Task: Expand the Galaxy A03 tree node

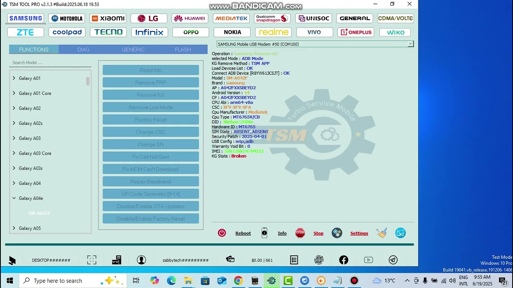Action: click(x=14, y=138)
